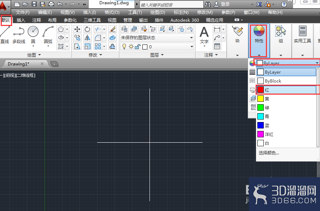Click the 选择颜色... option
The width and height of the screenshot is (320, 211).
point(269,153)
